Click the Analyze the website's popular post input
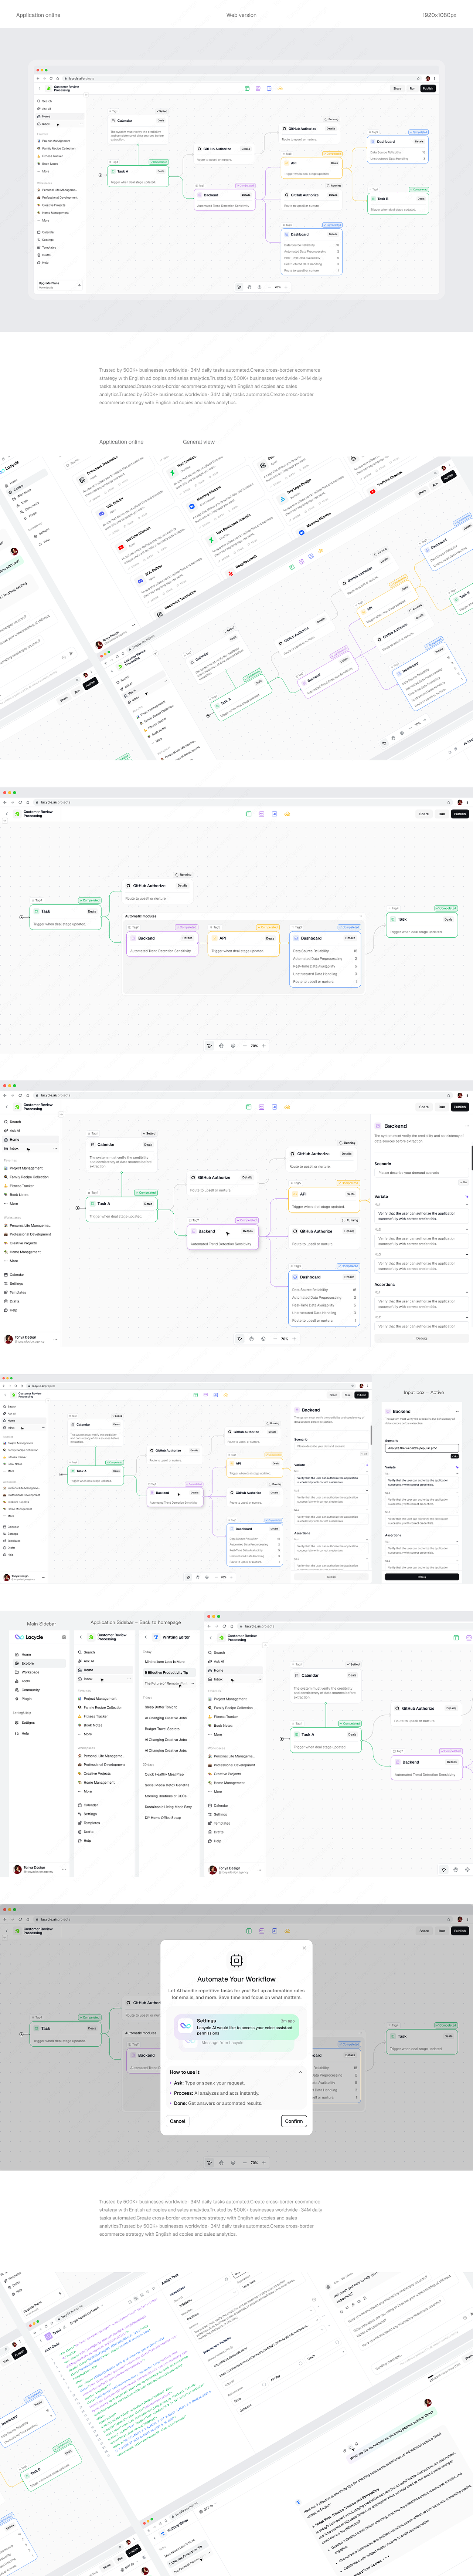The image size is (473, 2576). click(422, 1448)
